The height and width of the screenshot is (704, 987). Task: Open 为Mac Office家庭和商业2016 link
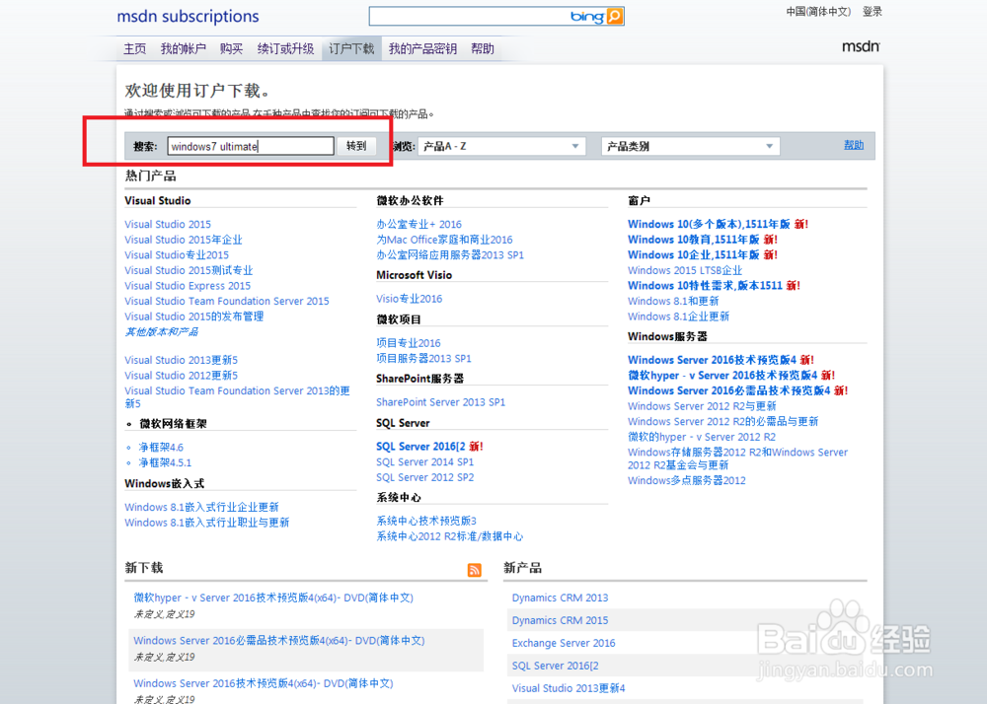coord(444,240)
